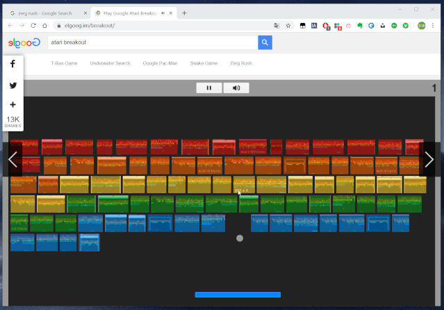
Task: Open the extension with orange 9 badge
Action: point(338,26)
